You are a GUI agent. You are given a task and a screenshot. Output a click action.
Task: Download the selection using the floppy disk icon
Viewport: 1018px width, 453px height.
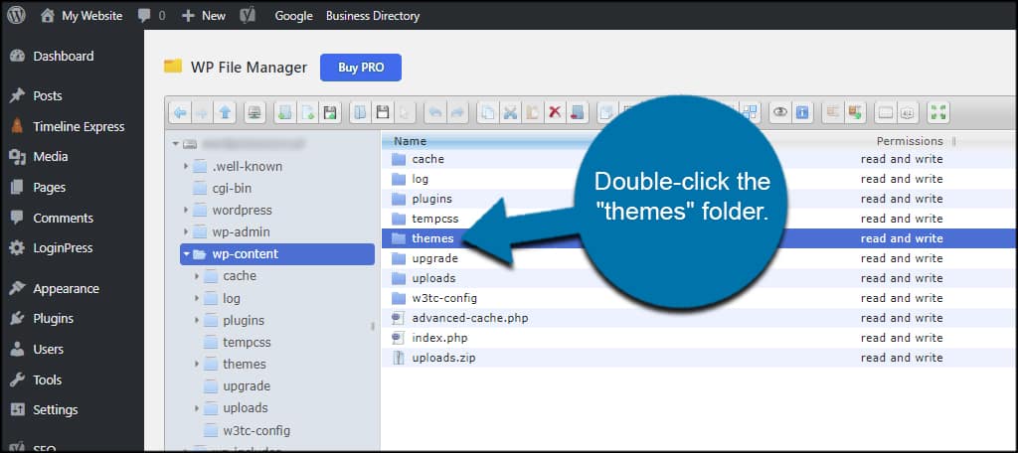pos(383,112)
